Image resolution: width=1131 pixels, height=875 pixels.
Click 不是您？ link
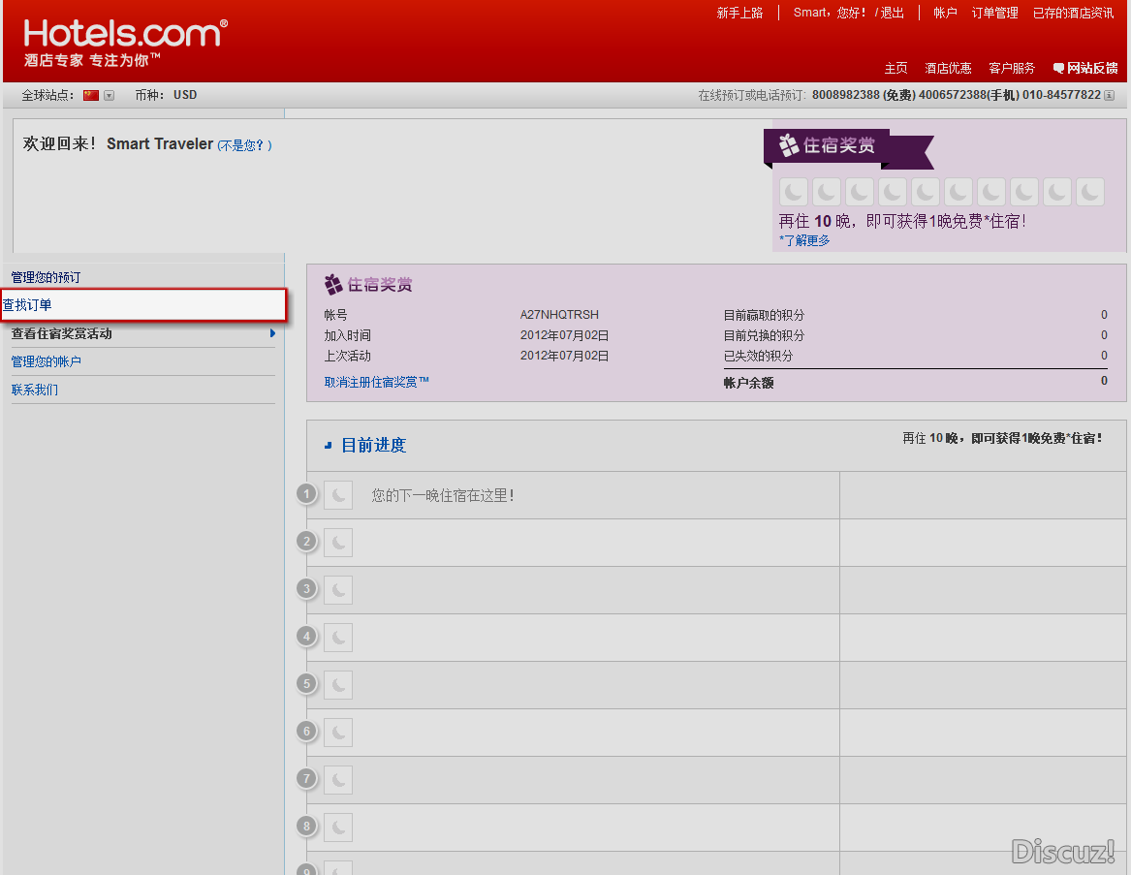click(x=244, y=145)
